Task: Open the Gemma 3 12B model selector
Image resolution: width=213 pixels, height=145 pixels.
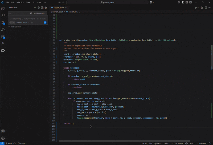Action: [23, 23]
